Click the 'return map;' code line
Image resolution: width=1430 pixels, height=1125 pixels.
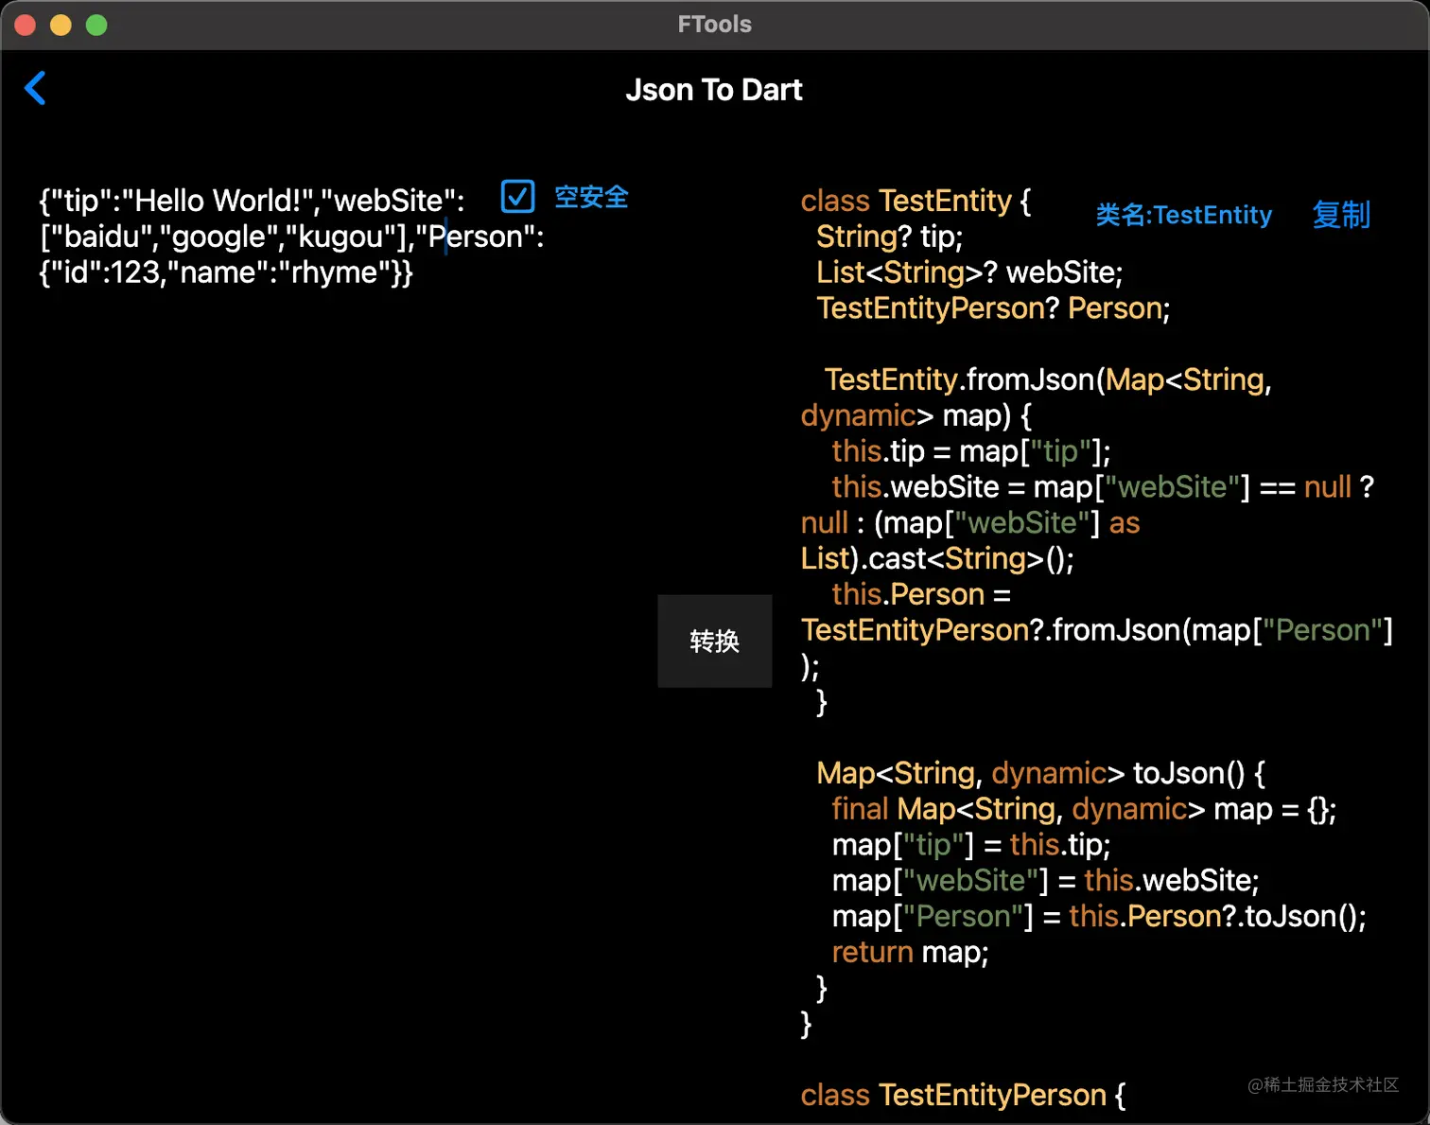tap(910, 952)
